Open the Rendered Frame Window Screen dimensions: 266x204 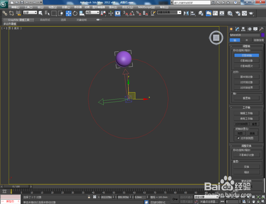244,13
